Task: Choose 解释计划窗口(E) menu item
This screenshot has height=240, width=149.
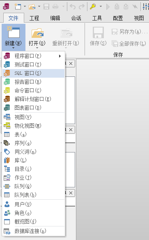Action: (33, 99)
